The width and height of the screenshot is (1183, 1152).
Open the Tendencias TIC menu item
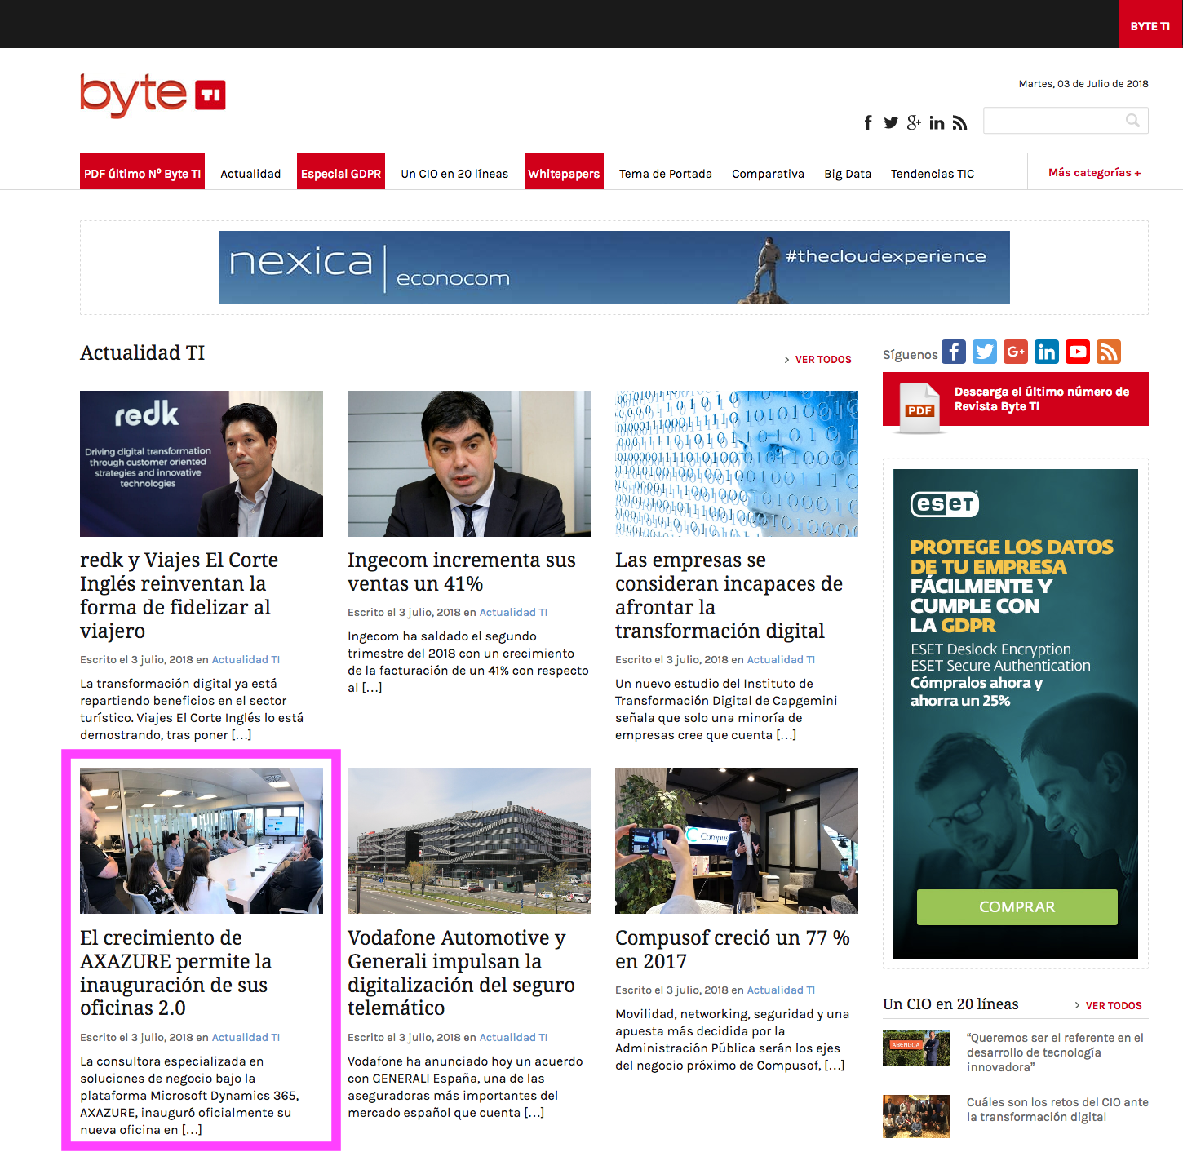[933, 174]
